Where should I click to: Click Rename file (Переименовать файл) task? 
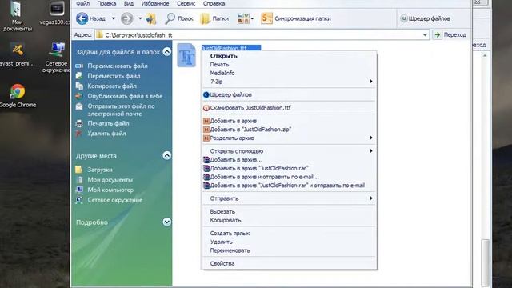click(x=118, y=66)
